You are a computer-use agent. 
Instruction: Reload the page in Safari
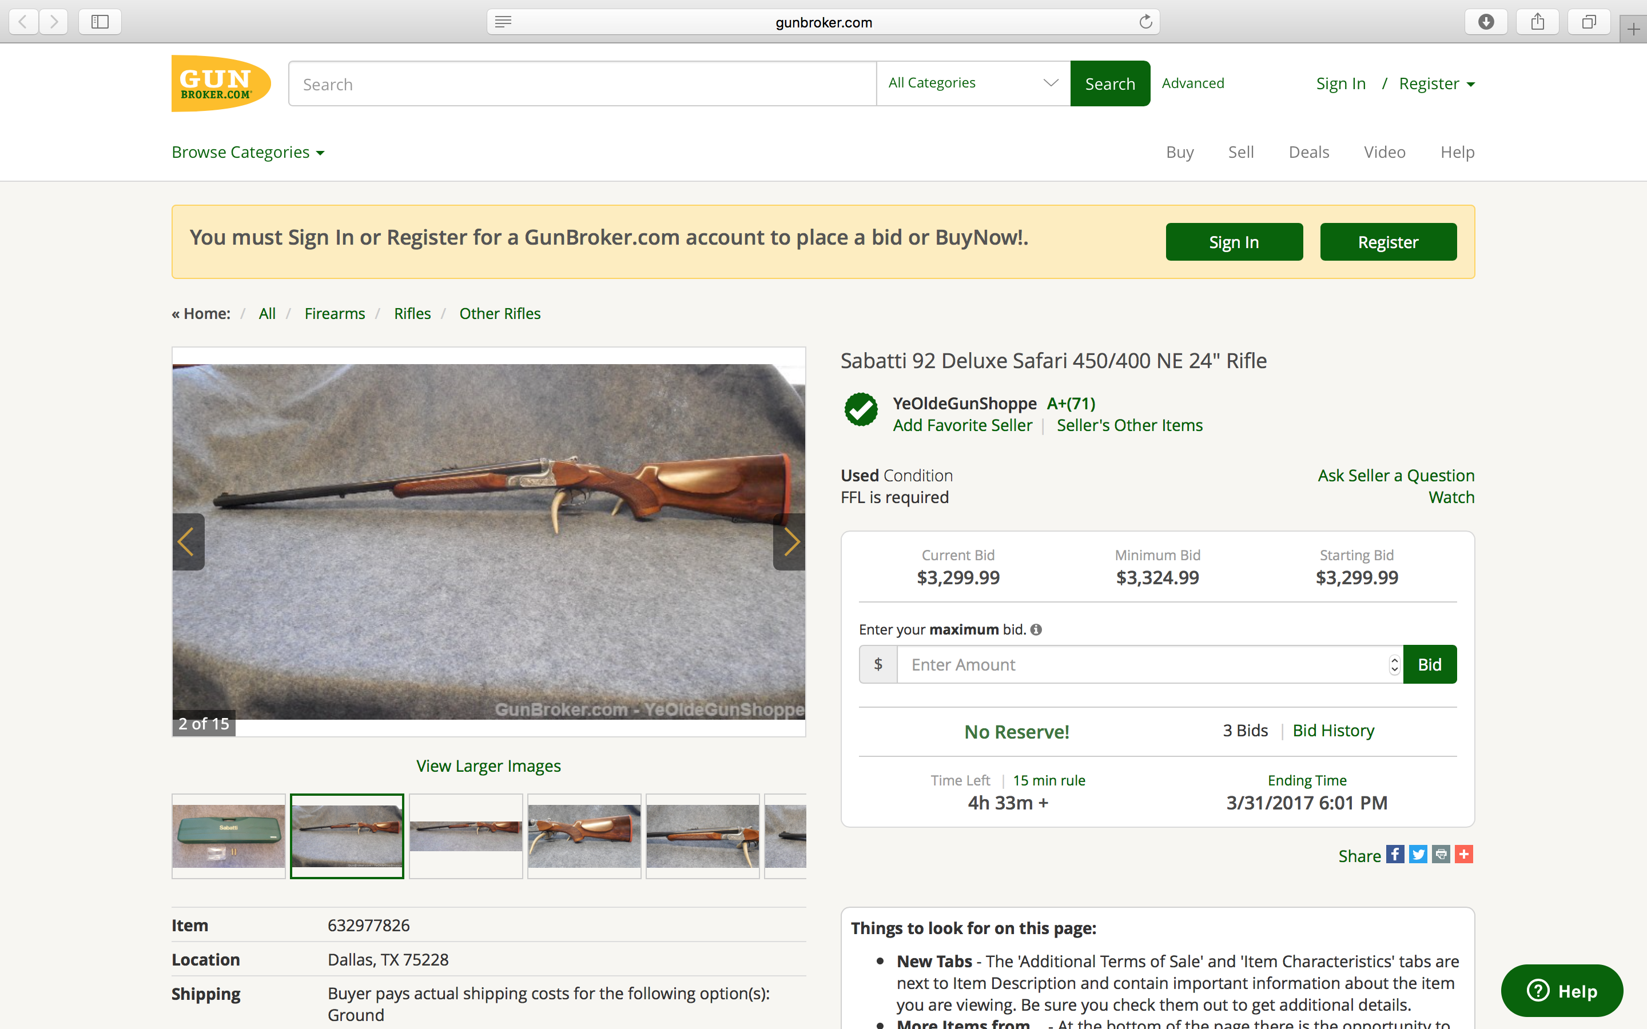pos(1145,22)
